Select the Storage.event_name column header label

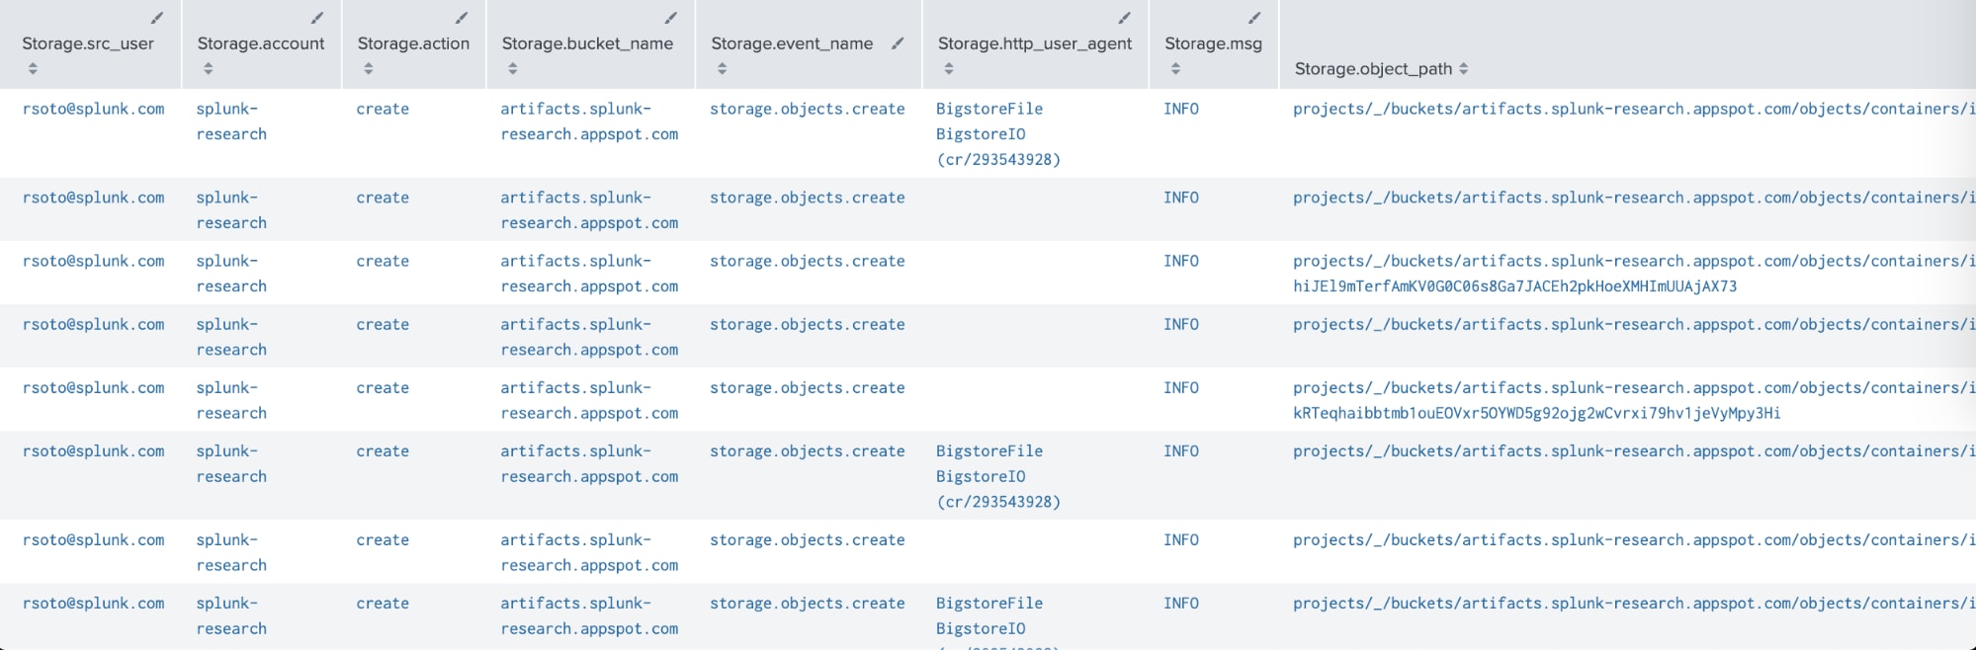pos(792,43)
